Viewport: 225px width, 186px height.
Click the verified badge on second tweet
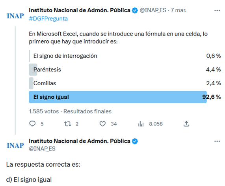[135, 141]
